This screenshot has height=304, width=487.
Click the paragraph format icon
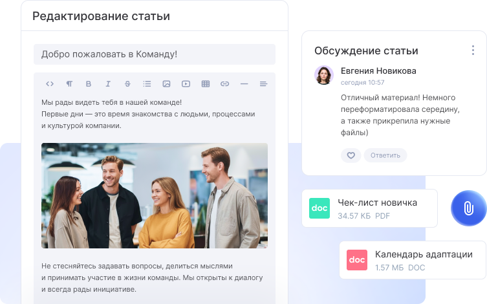[69, 84]
